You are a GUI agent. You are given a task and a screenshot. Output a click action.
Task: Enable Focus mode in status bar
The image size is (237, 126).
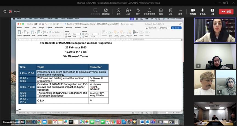tap(135, 113)
